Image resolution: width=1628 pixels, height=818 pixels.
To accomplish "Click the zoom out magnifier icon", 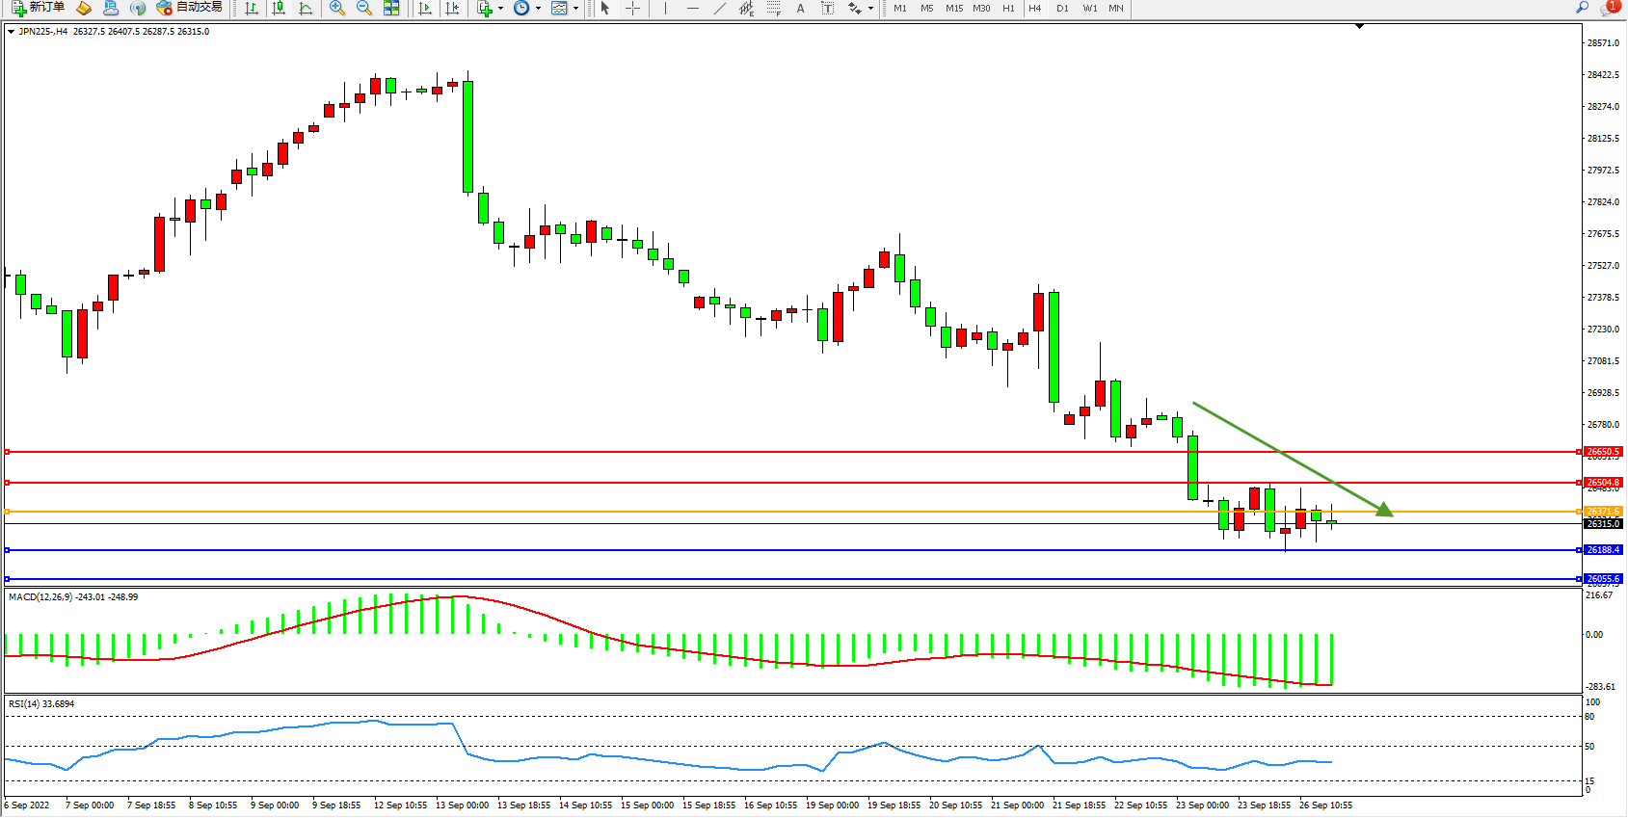I will [x=363, y=8].
